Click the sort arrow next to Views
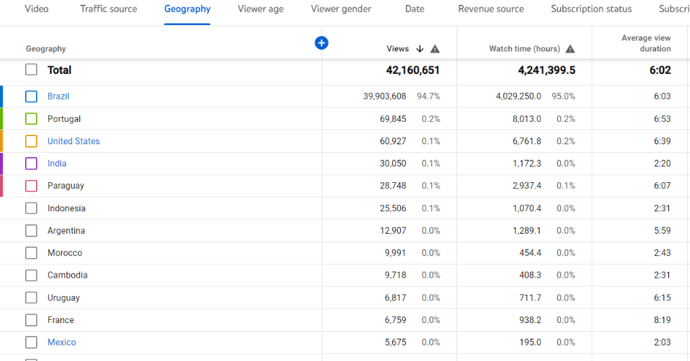690x361 pixels. [x=420, y=49]
